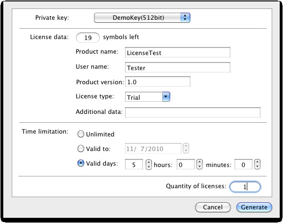Decrement minutes using the stepper down arrow
This screenshot has width=283, height=223.
(x=257, y=167)
